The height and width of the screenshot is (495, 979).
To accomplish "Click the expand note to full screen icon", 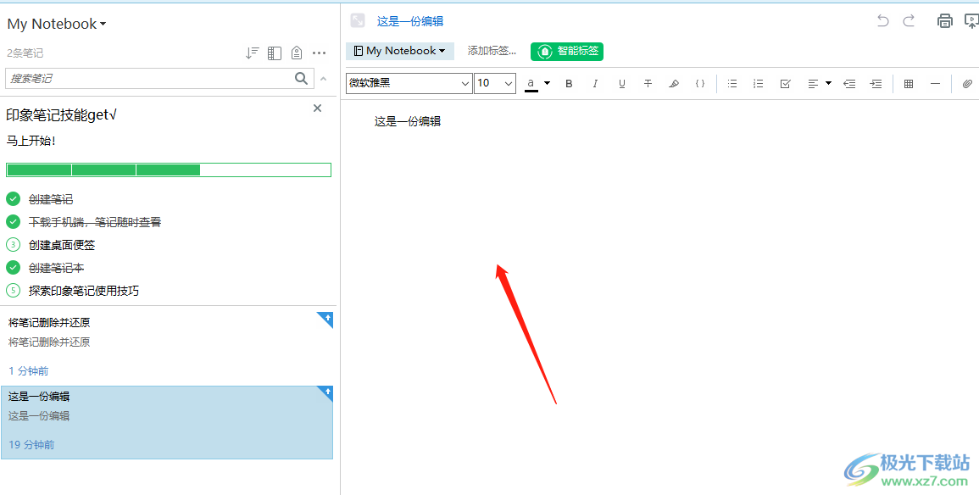I will [x=357, y=20].
